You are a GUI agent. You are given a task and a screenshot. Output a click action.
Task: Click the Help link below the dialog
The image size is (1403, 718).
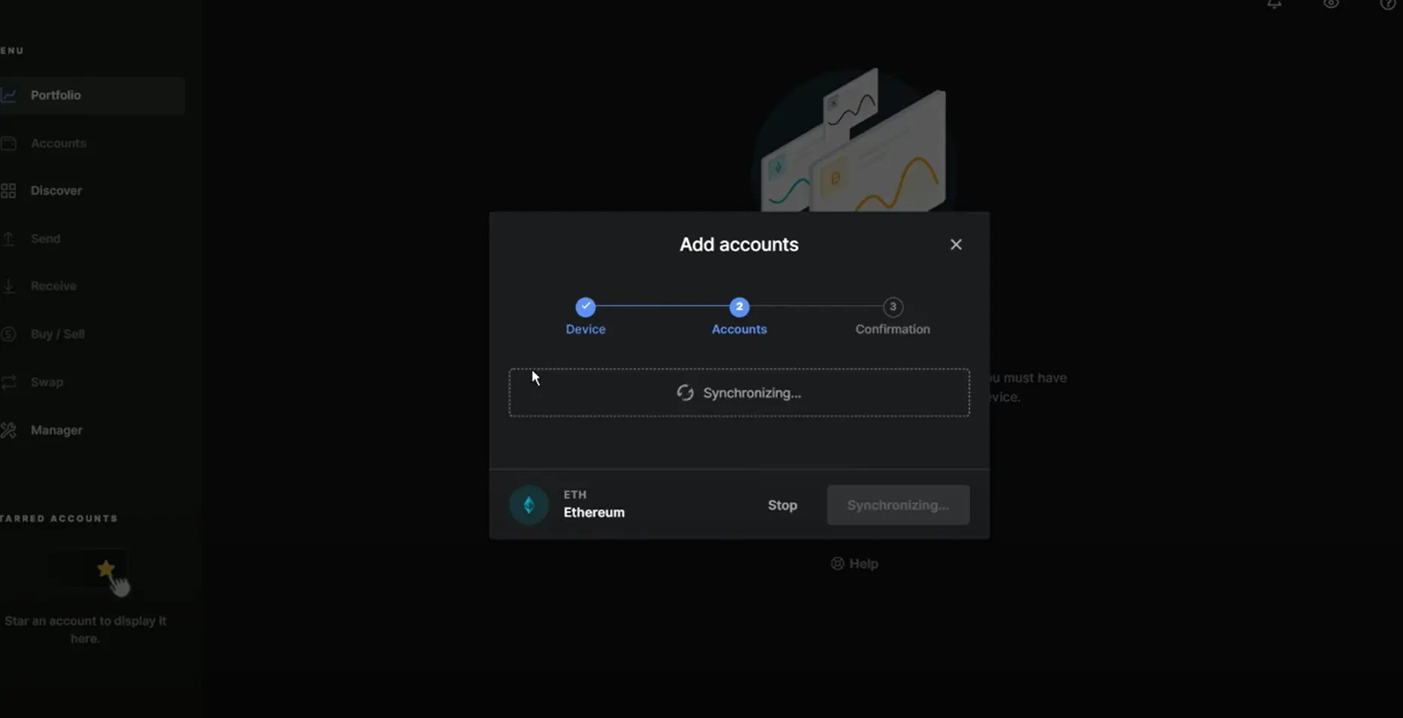(x=854, y=564)
